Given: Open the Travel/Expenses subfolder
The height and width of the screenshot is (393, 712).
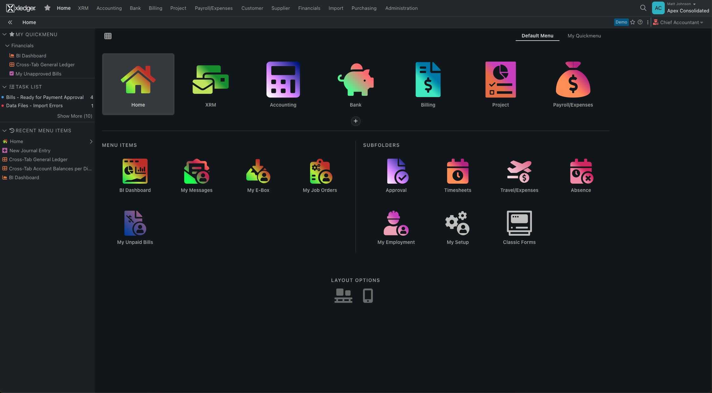Looking at the screenshot, I should click(x=519, y=172).
